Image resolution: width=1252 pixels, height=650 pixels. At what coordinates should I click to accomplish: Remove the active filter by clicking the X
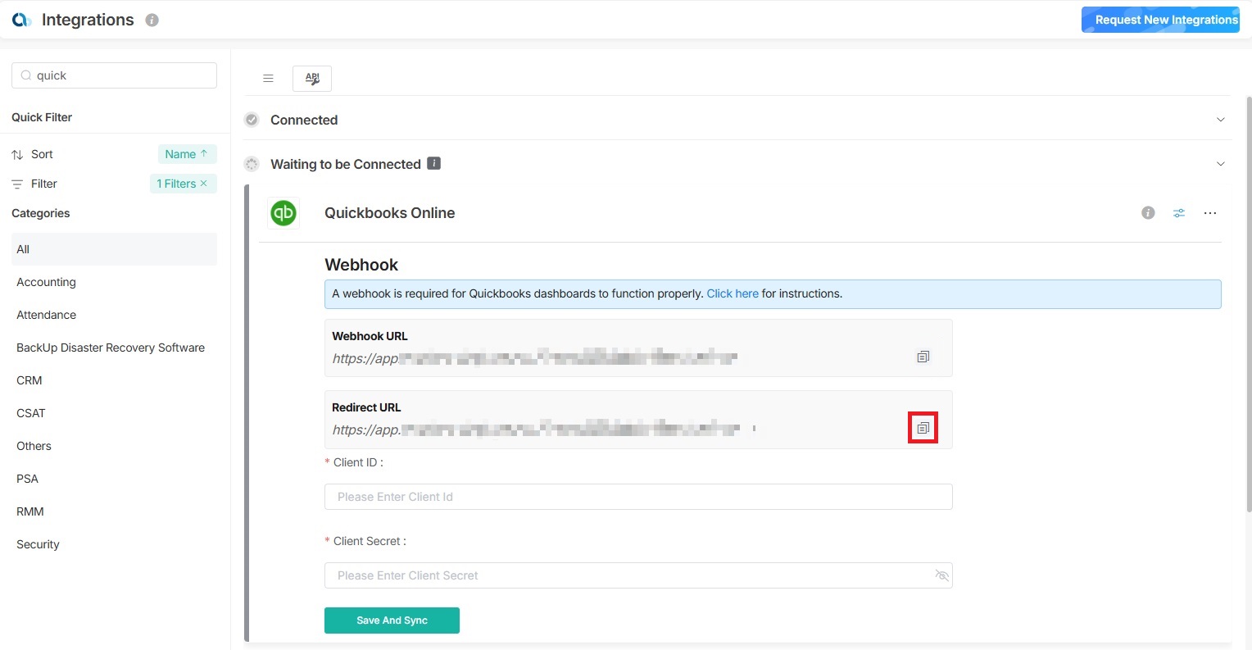pos(203,184)
